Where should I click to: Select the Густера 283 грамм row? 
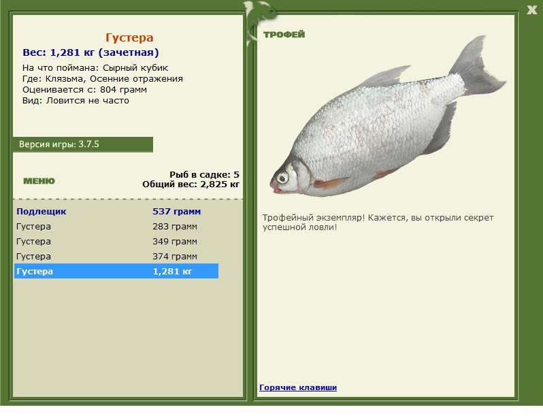click(x=116, y=226)
